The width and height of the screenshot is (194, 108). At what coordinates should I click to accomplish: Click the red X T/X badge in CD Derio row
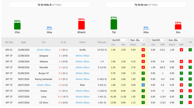(x=190, y=103)
